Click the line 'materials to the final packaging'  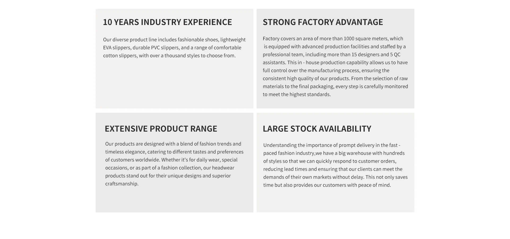[335, 86]
